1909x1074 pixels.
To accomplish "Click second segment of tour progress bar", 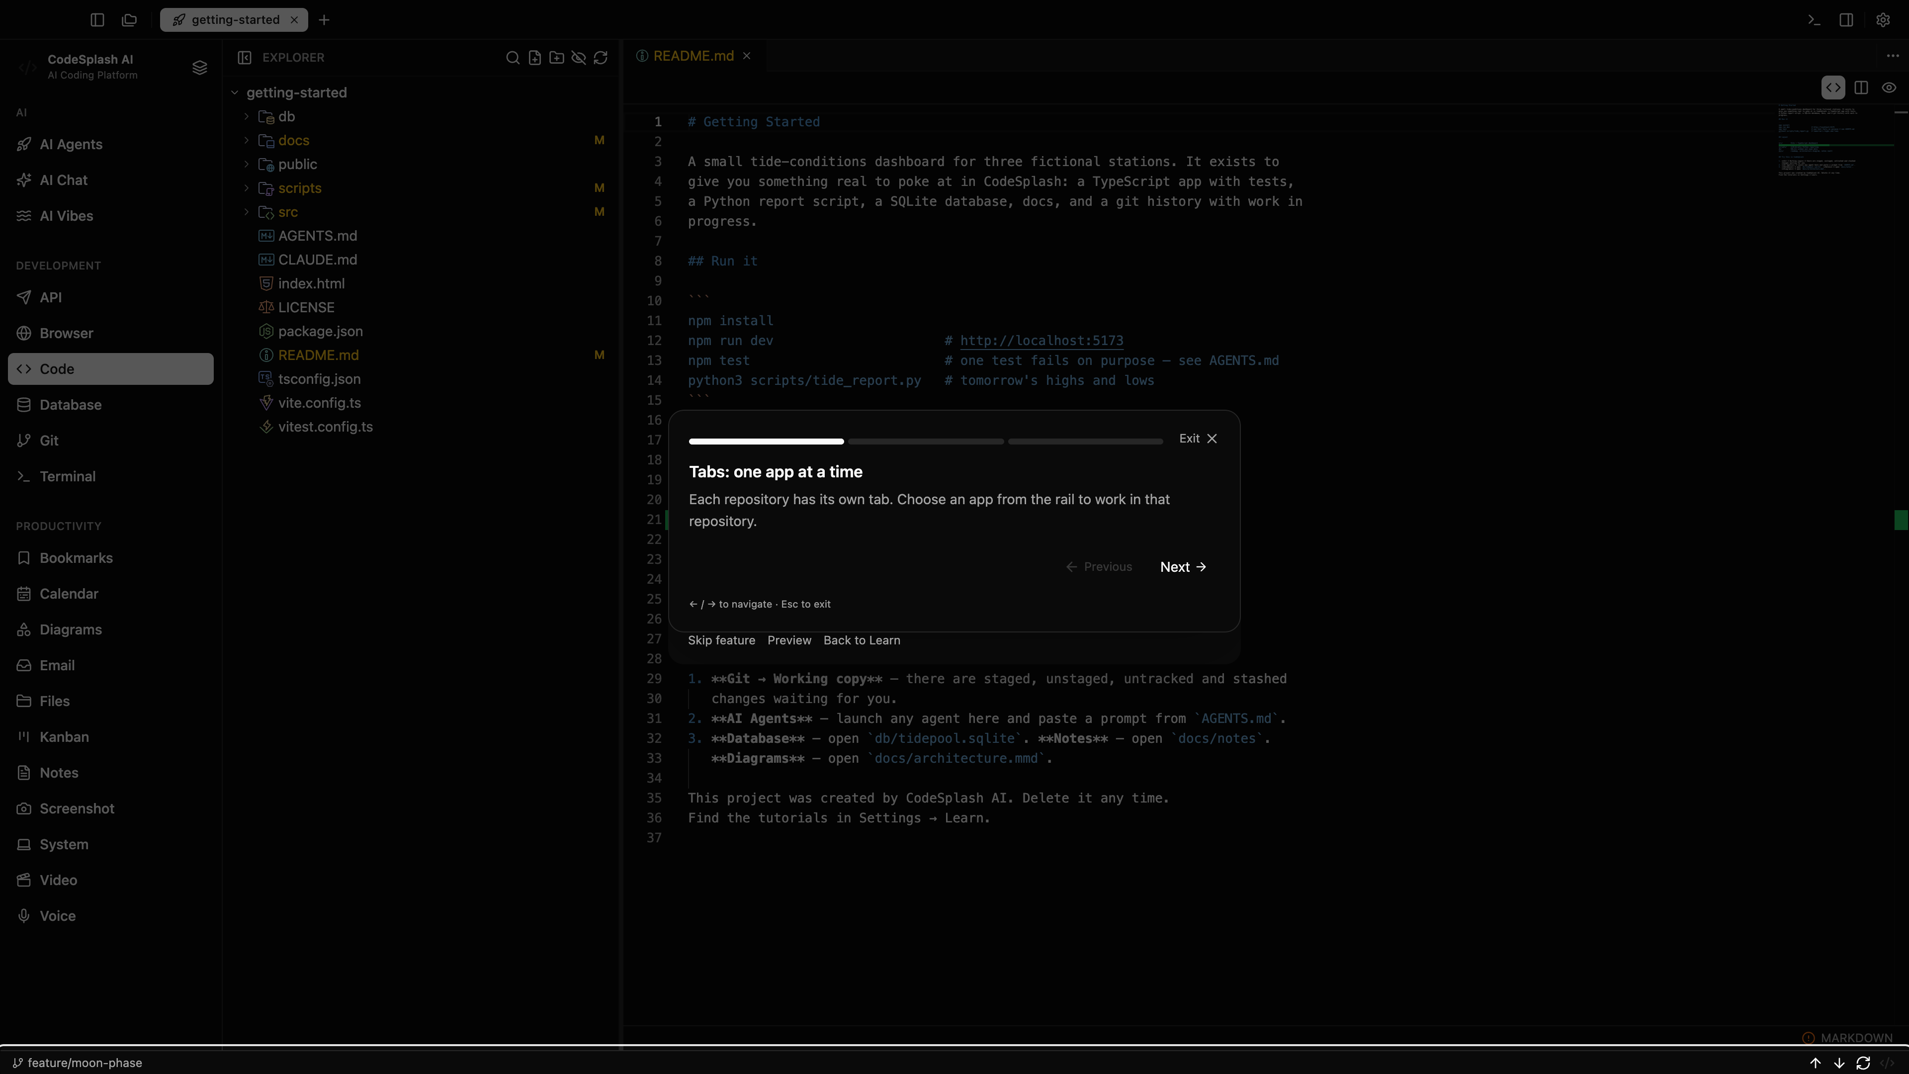I will click(x=926, y=442).
